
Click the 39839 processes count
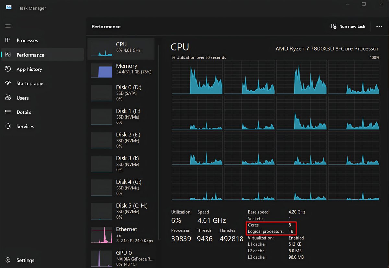(x=181, y=239)
